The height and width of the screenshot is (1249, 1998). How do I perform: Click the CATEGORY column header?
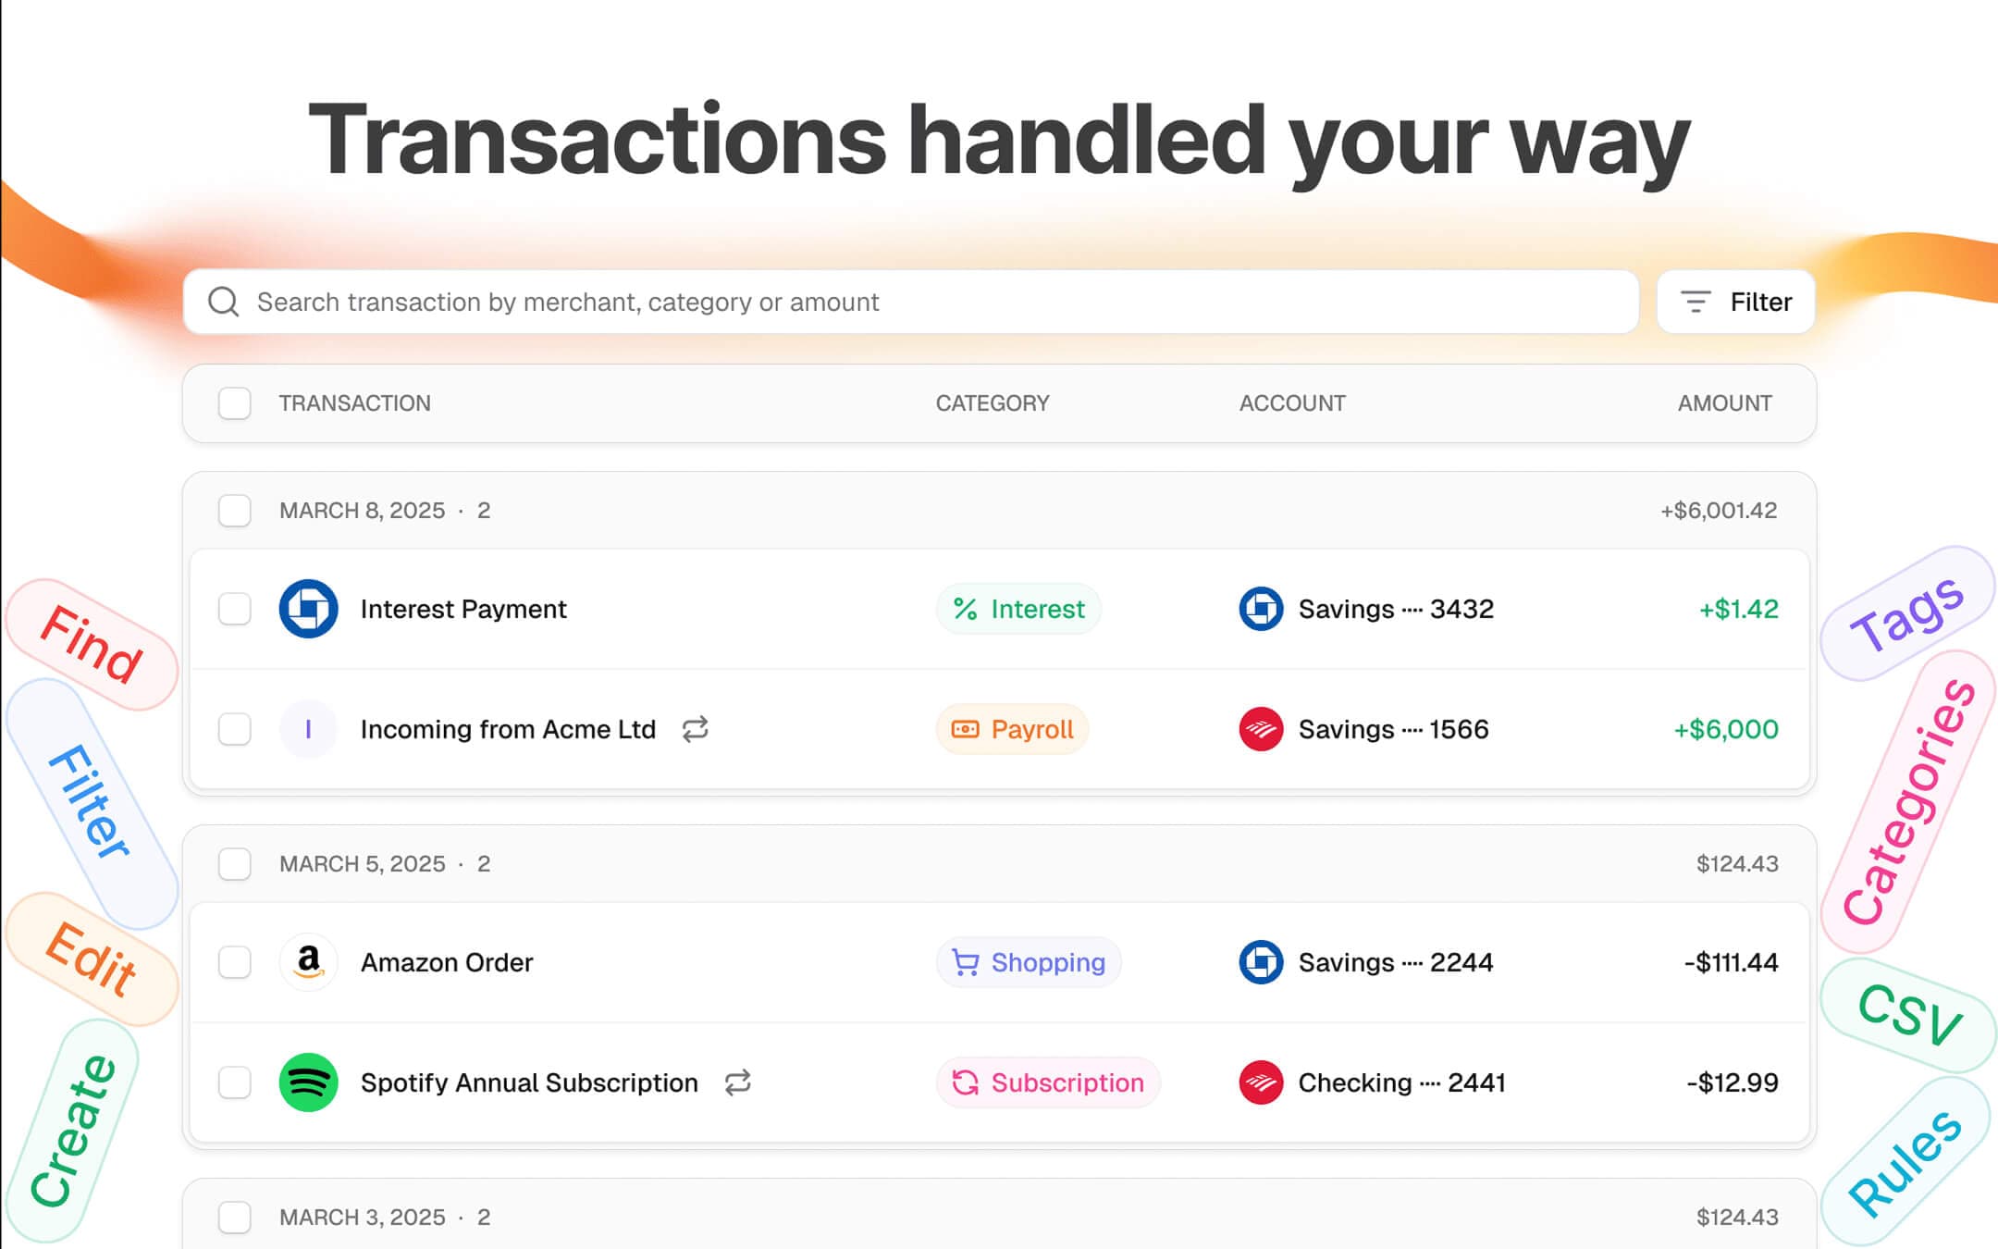pos(993,403)
